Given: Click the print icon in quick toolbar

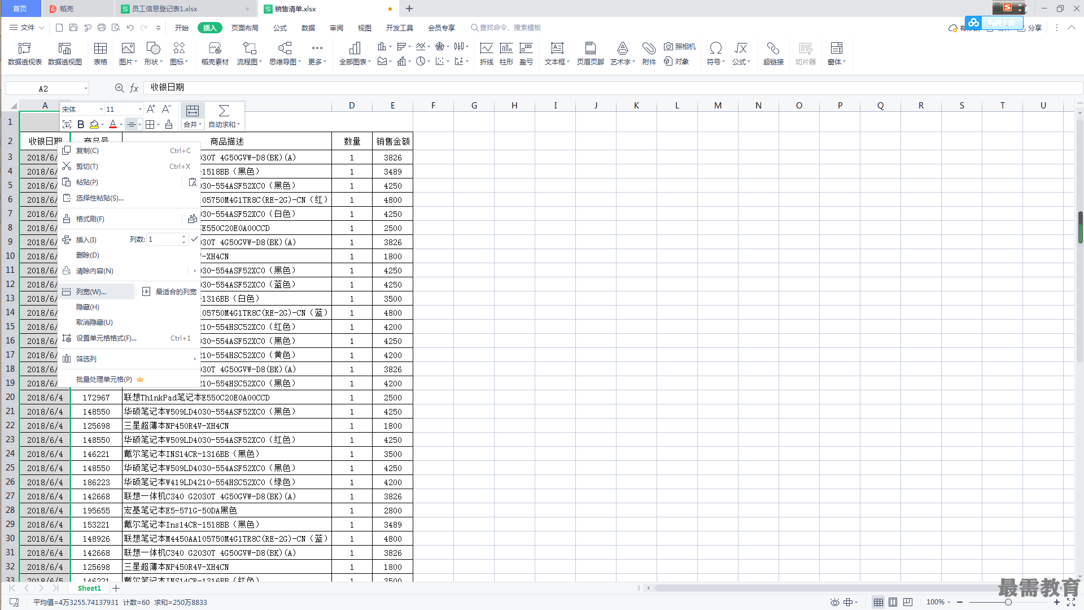Looking at the screenshot, I should point(102,28).
